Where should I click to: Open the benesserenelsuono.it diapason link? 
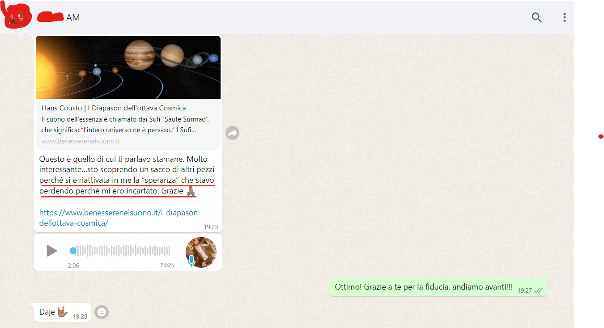click(120, 218)
